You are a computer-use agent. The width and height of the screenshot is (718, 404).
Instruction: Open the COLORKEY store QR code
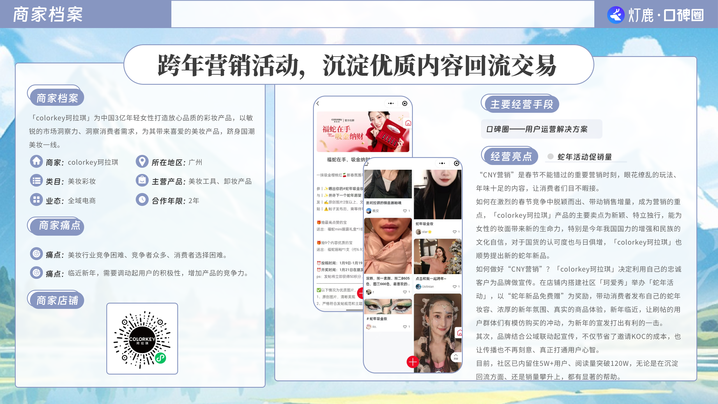click(142, 339)
